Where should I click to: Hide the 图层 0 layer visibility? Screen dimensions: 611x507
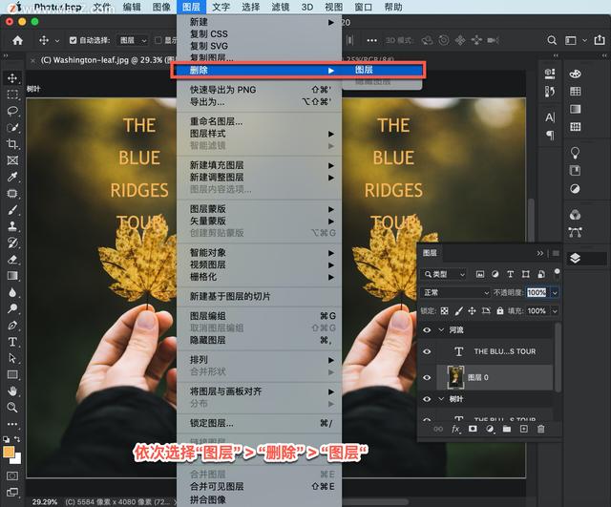(427, 377)
